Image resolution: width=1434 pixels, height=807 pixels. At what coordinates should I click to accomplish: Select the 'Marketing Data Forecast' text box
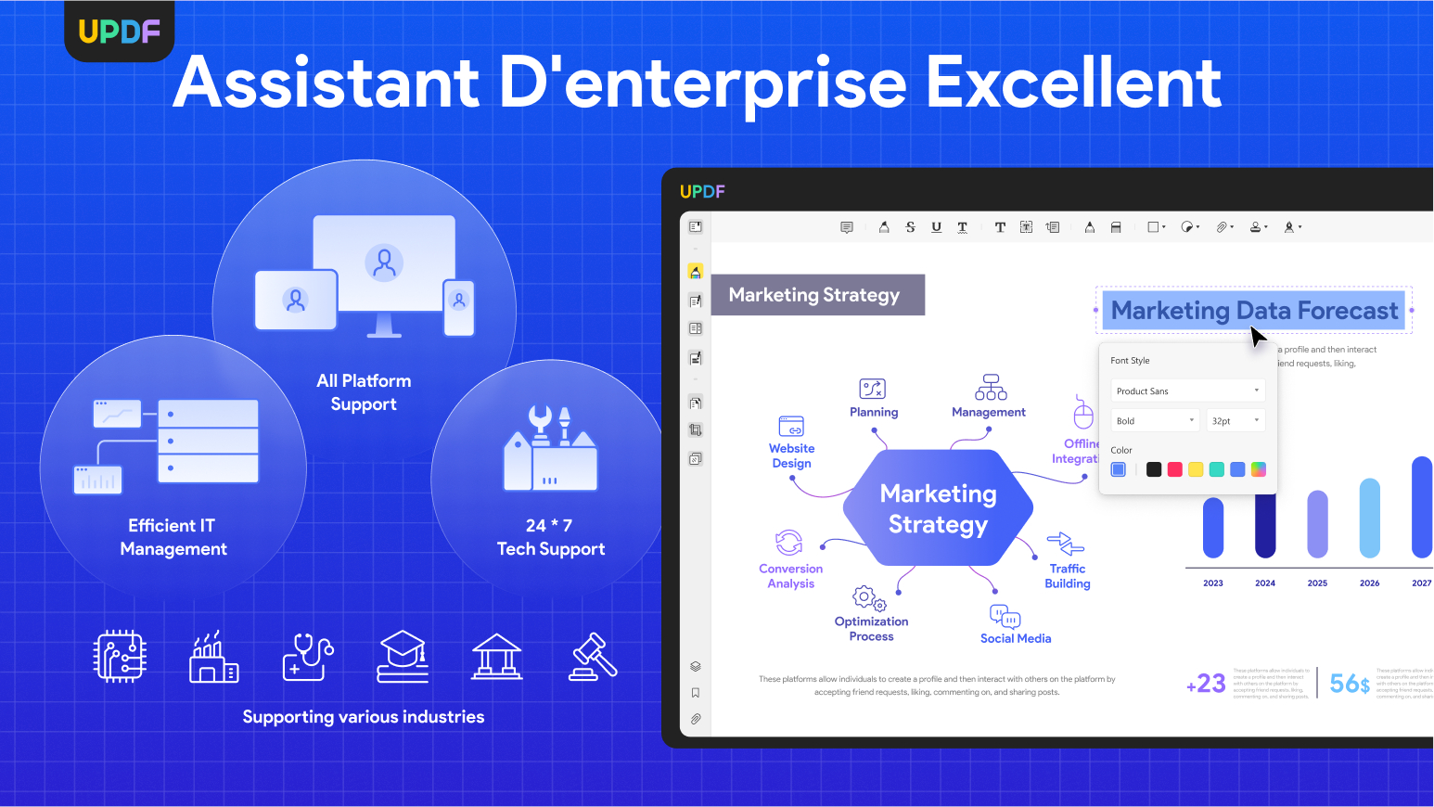[x=1254, y=310]
